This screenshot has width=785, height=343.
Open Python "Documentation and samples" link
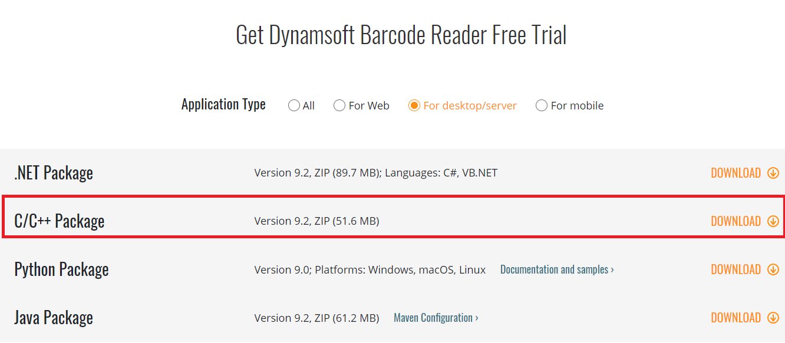[x=557, y=269]
